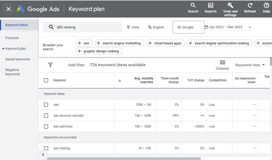The image size is (272, 160).
Task: Open the English language selector
Action: click(156, 27)
